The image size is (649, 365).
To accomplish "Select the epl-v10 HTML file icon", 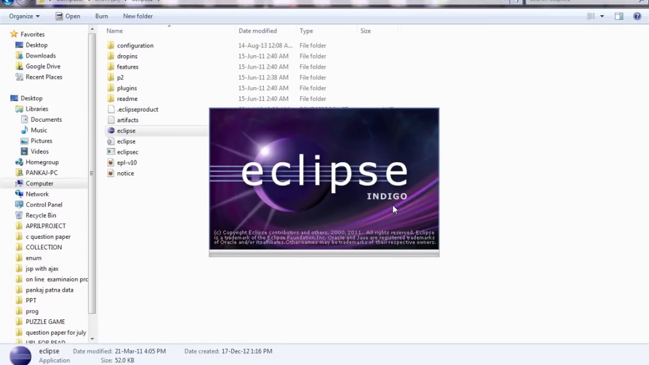I will [112, 162].
